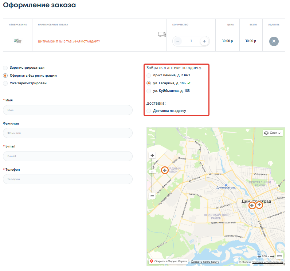Expand the Слои map layers dropdown
This screenshot has width=290, height=271.
click(x=273, y=133)
